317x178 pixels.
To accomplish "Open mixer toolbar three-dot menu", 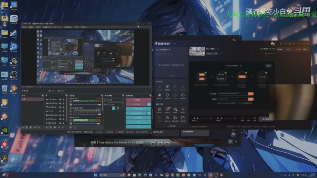I will 75,127.
